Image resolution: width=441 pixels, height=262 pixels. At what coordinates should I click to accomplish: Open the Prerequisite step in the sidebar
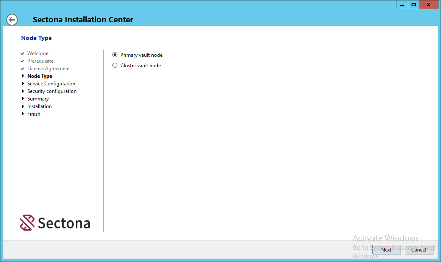point(40,61)
